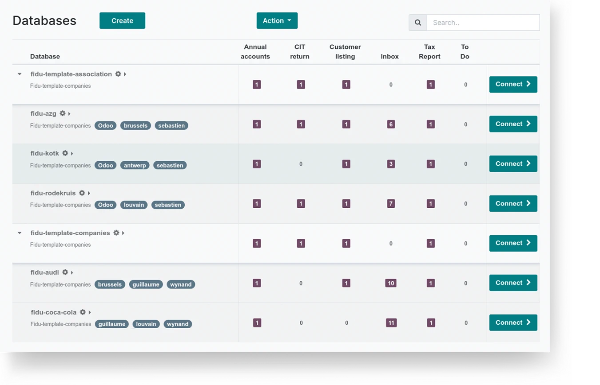Collapse the fidu-template-companies group
Screen dimensions: 600x385
20,233
